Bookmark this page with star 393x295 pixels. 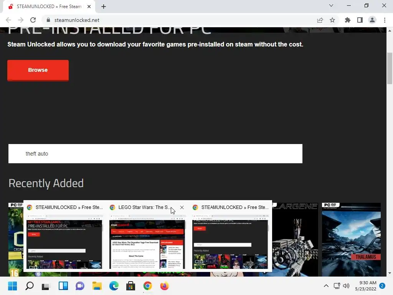click(x=332, y=20)
